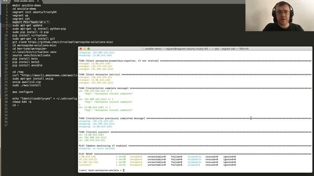Click 'TASK [Install sysstat]' in terminal
This screenshot has height=176, width=314.
[x=94, y=132]
